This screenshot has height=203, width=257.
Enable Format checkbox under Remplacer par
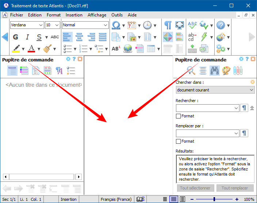pos(179,142)
